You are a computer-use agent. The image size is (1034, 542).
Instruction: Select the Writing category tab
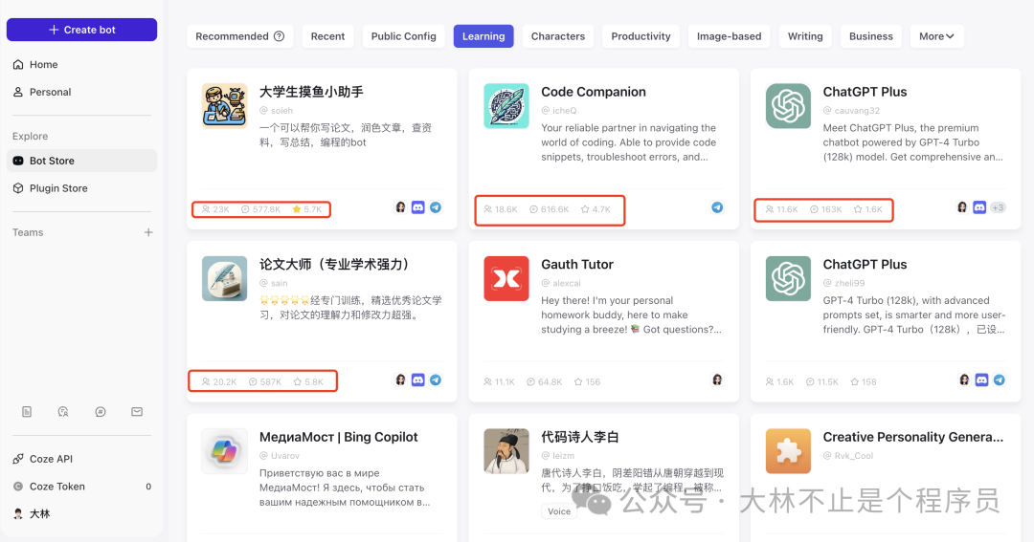pos(805,36)
